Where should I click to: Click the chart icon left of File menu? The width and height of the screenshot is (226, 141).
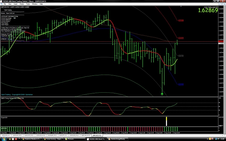coord(1,4)
